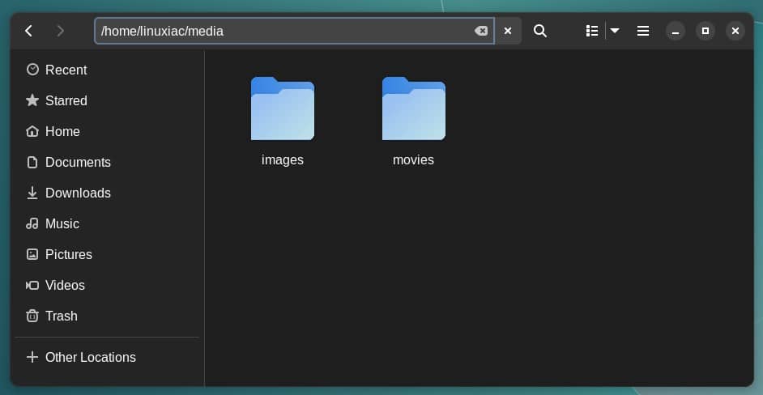Open Videos in the sidebar
This screenshot has width=763, height=395.
107,285
